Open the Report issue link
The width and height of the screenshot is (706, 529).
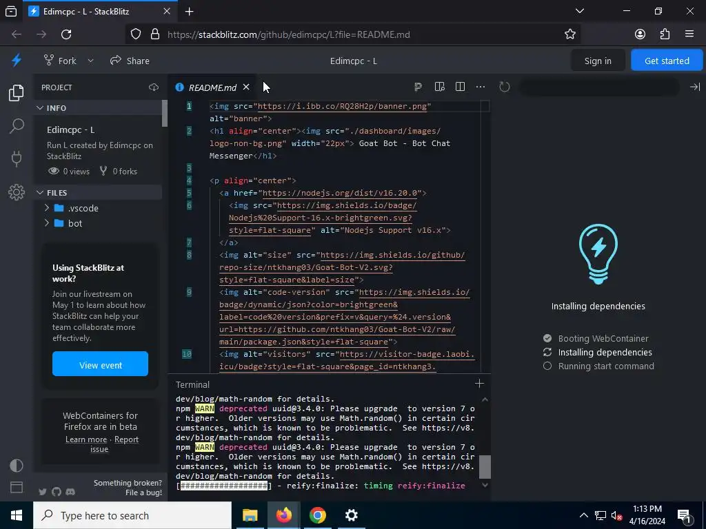click(114, 444)
